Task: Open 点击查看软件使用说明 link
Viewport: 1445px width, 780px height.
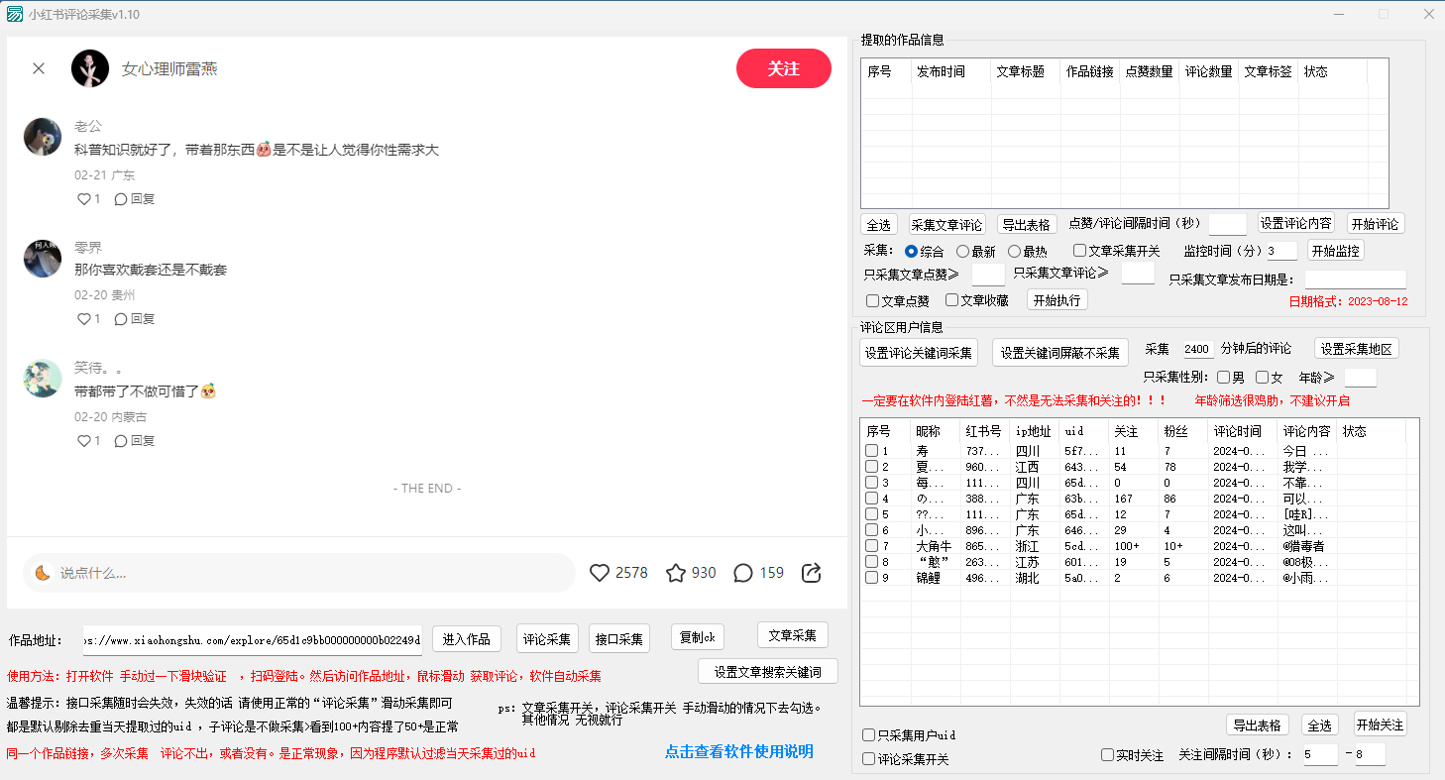Action: tap(738, 751)
